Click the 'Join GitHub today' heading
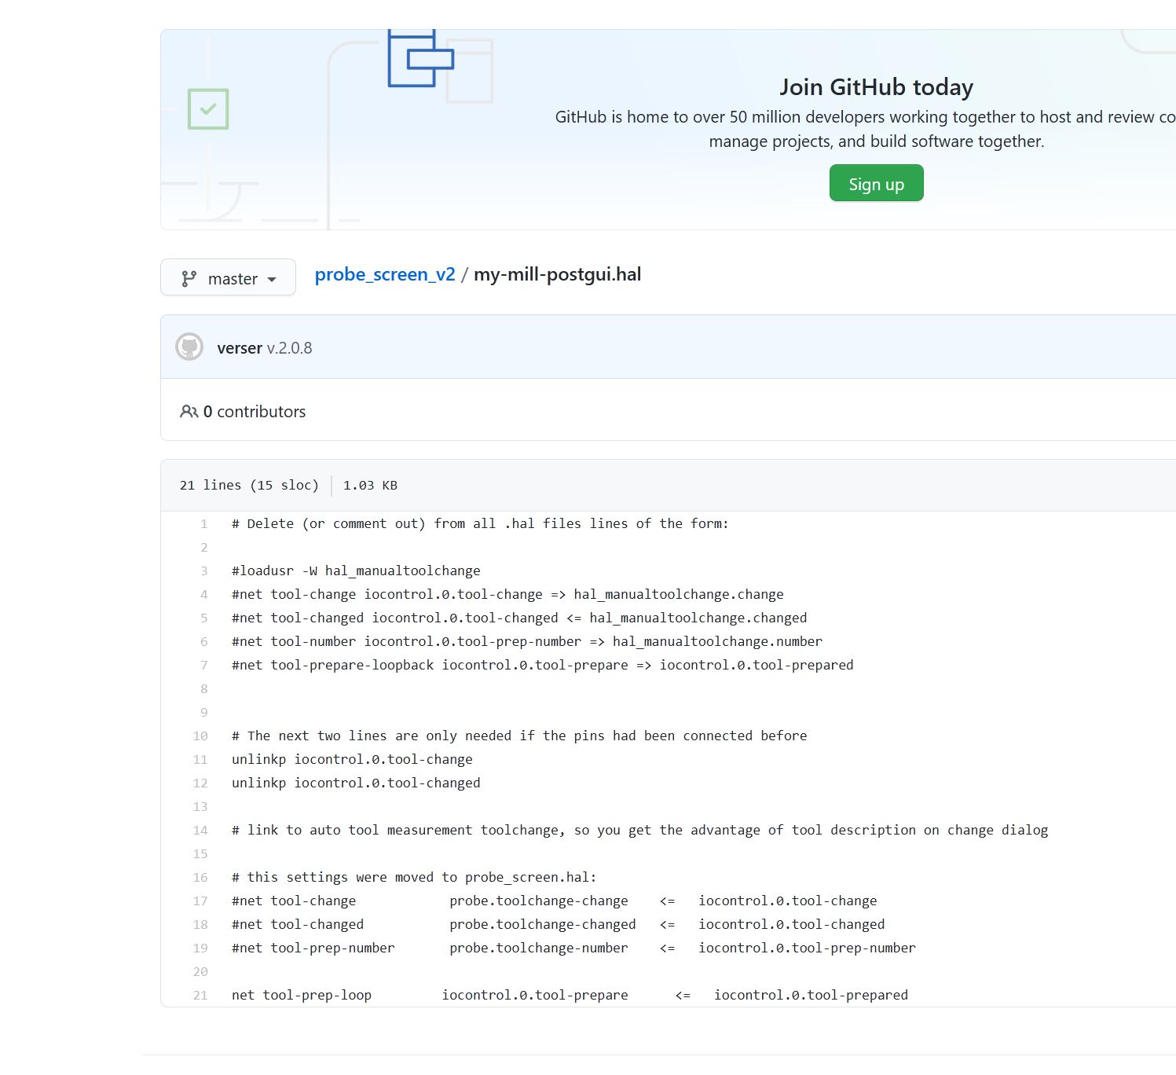 (876, 86)
